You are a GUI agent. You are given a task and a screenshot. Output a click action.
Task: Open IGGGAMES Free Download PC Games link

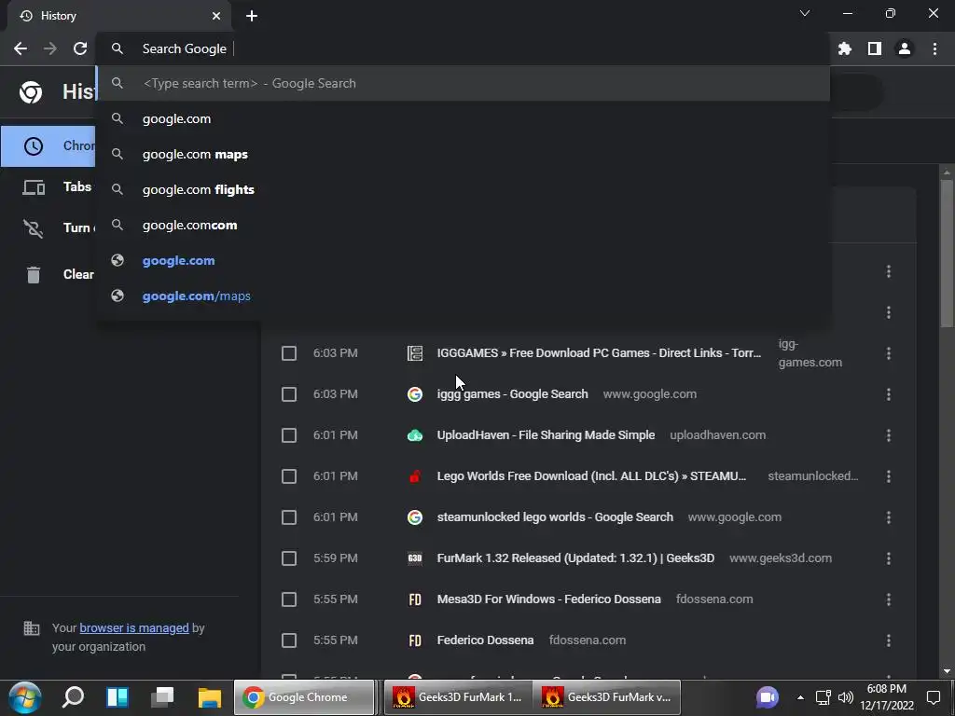pyautogui.click(x=599, y=353)
